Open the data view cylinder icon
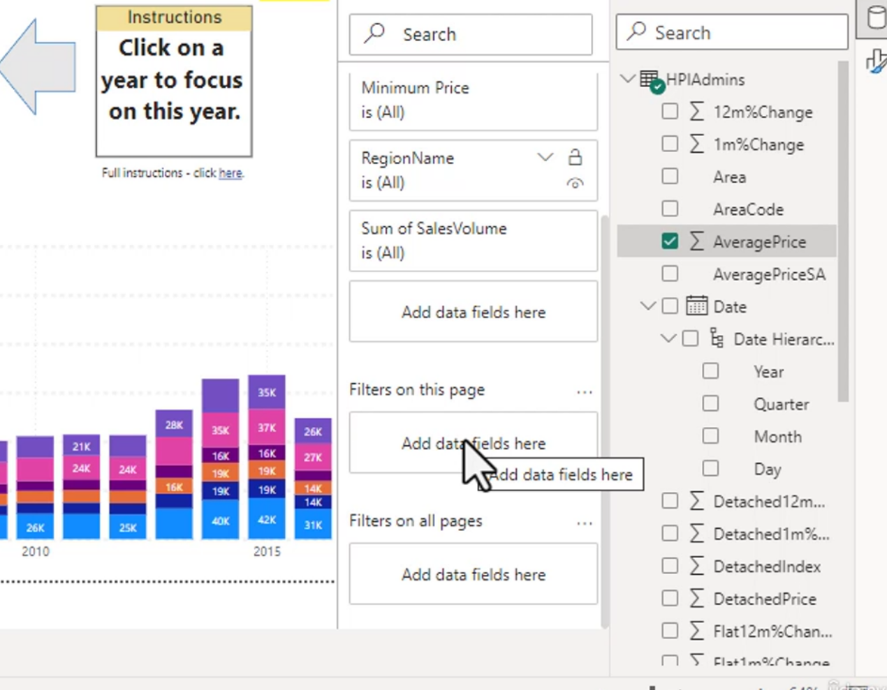Image resolution: width=887 pixels, height=690 pixels. [875, 17]
